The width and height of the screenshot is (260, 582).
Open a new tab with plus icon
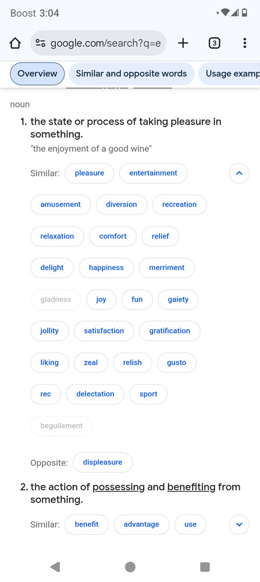pyautogui.click(x=183, y=44)
